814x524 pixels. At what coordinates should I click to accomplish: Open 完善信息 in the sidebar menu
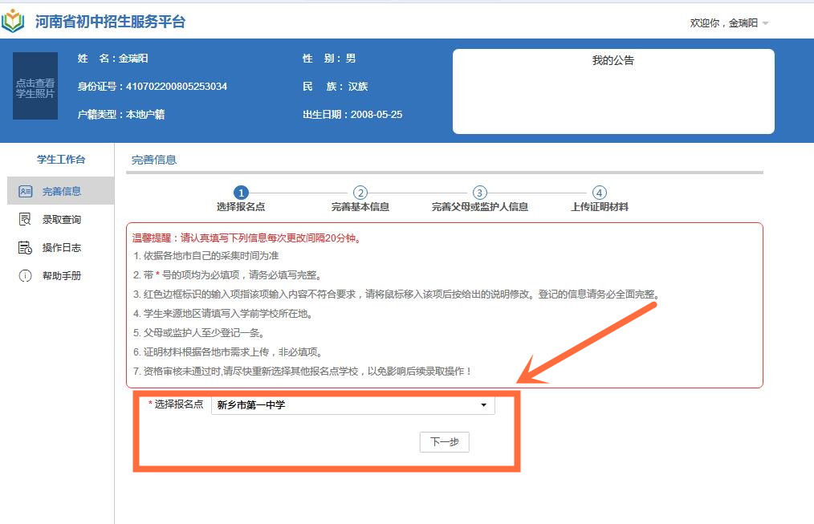62,191
